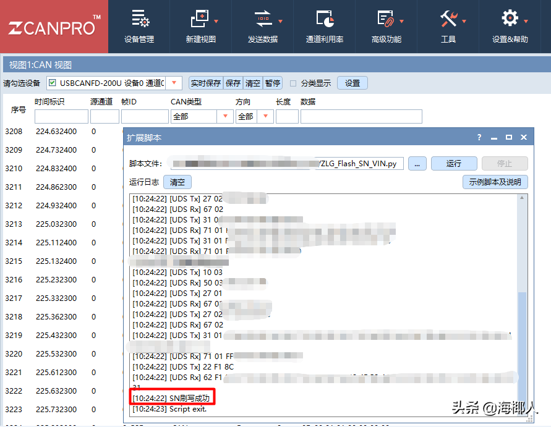The width and height of the screenshot is (551, 427).
Task: Click the ZCANPRO logo
Action: (53, 26)
